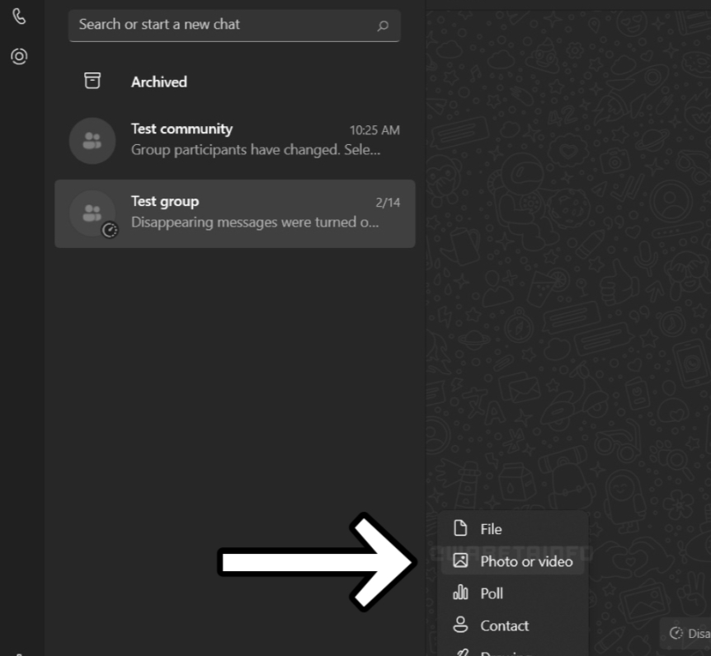Open the Calls tab in sidebar

click(19, 17)
